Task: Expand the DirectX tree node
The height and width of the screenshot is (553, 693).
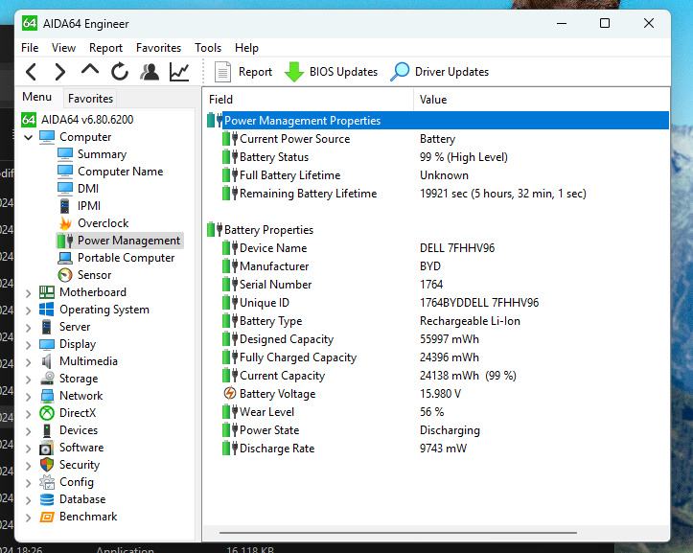Action: [x=29, y=413]
